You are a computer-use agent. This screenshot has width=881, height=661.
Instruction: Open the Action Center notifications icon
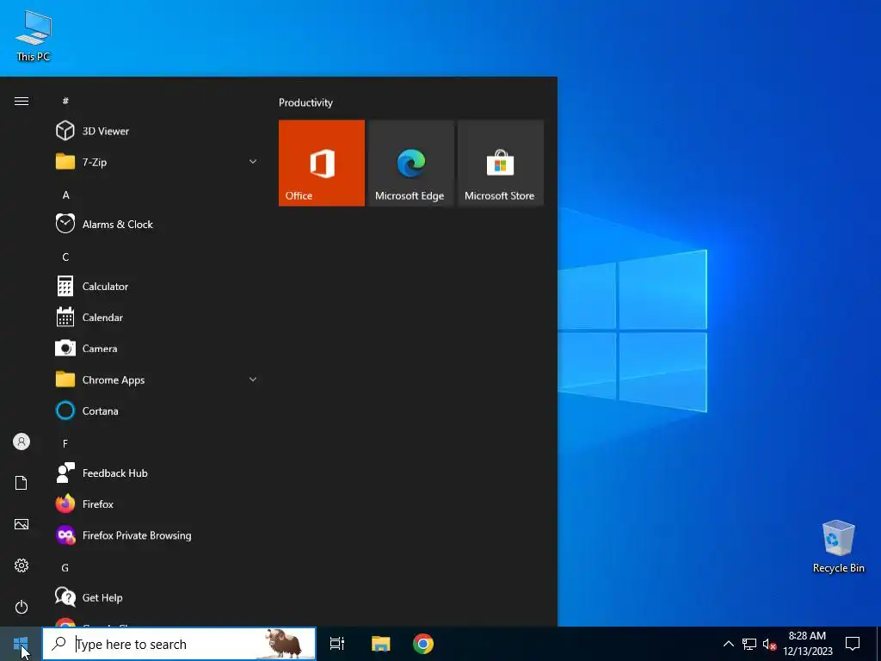[853, 644]
